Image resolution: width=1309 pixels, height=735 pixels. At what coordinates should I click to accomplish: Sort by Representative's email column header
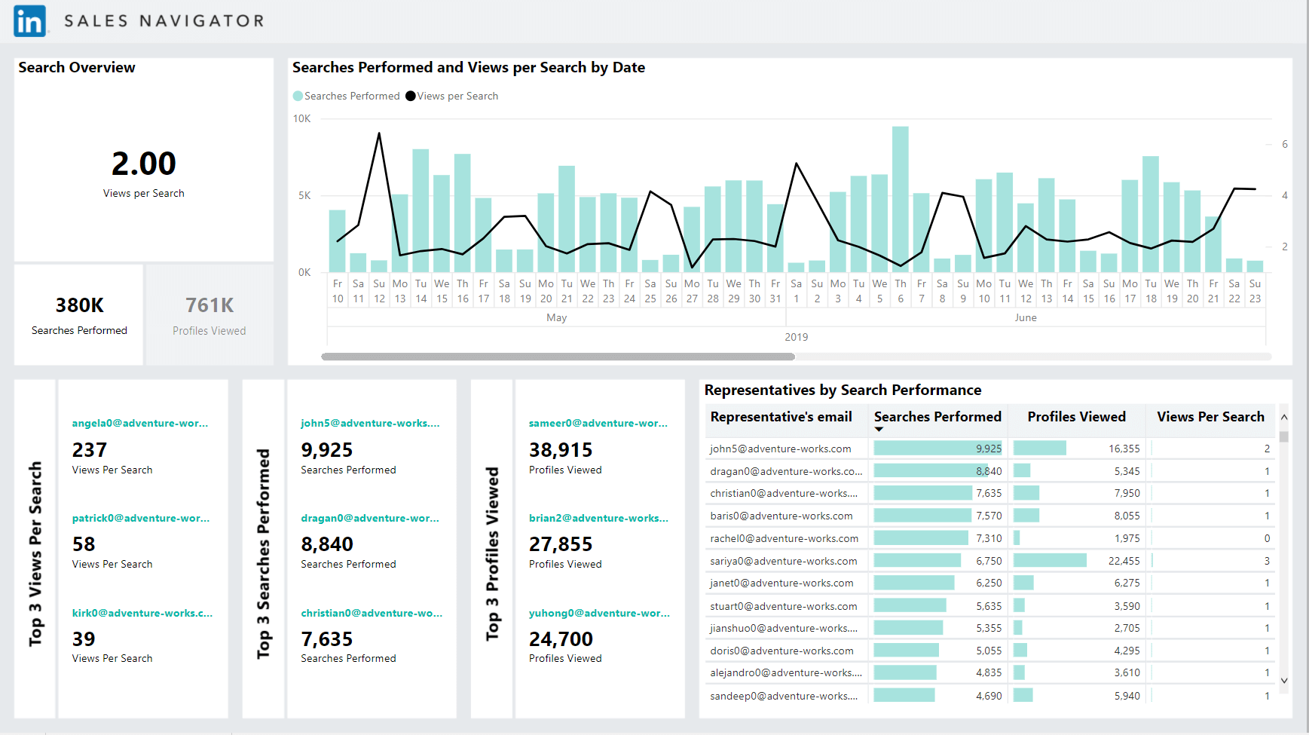click(x=781, y=417)
